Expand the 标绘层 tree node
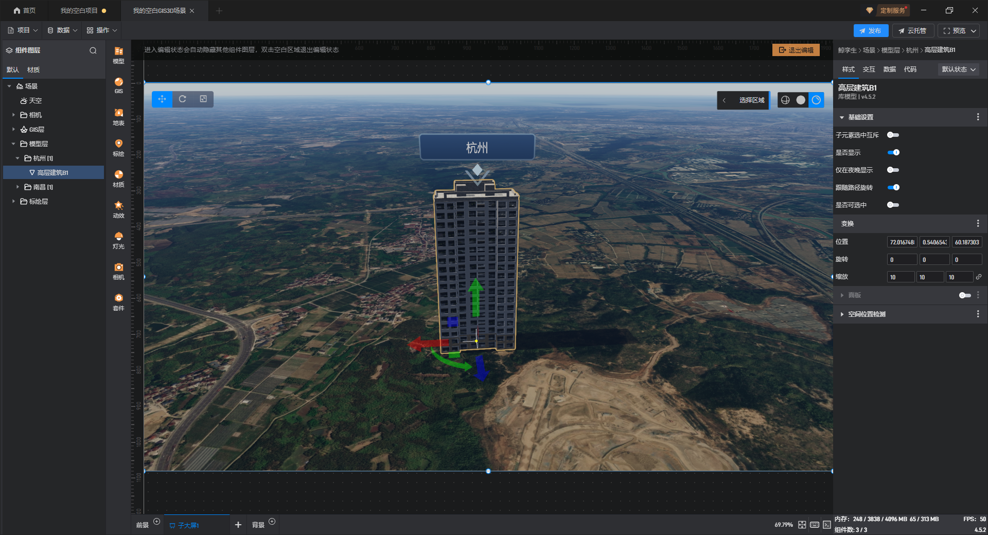The image size is (988, 535). coord(13,201)
